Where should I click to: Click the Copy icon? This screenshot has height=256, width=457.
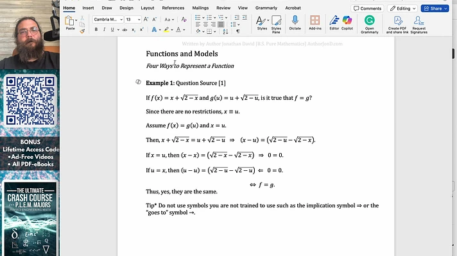click(82, 25)
